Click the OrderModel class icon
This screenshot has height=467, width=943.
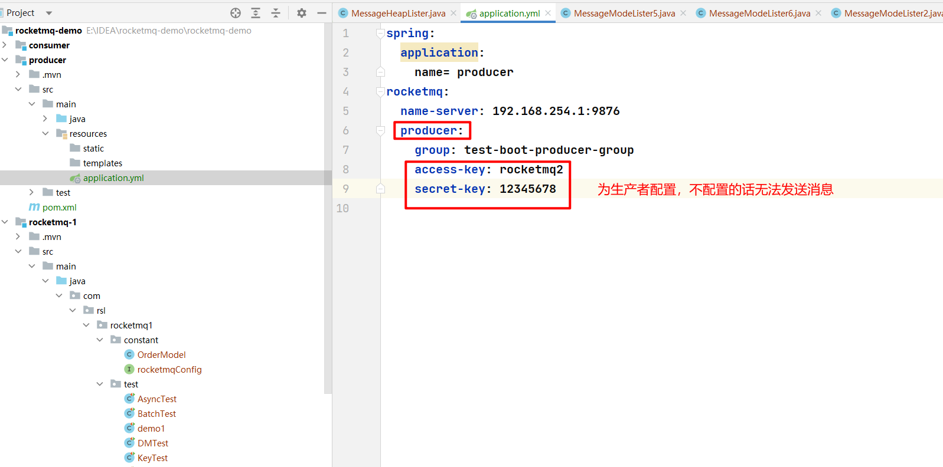(x=129, y=354)
